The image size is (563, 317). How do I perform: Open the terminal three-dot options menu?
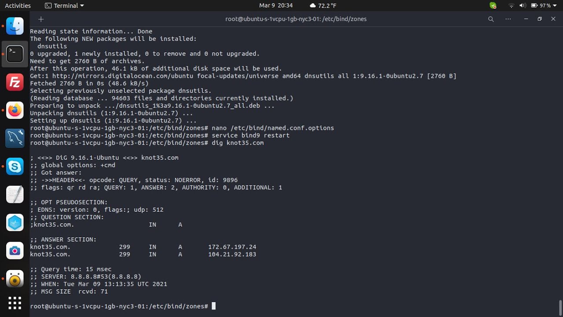pos(508,19)
